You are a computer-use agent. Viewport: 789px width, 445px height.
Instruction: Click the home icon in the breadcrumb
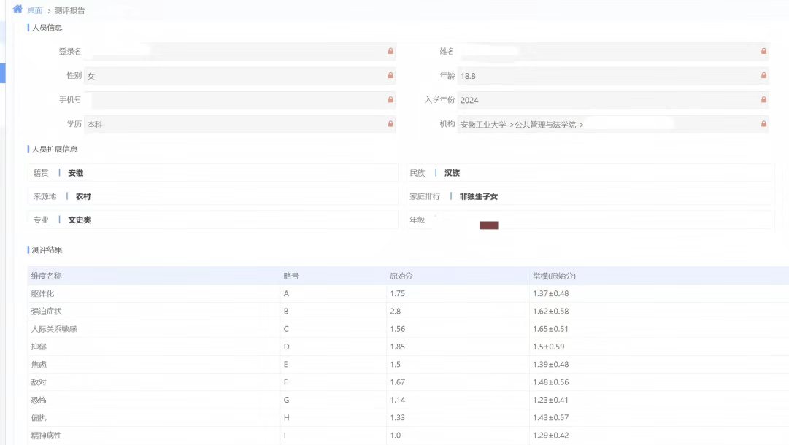[x=18, y=9]
